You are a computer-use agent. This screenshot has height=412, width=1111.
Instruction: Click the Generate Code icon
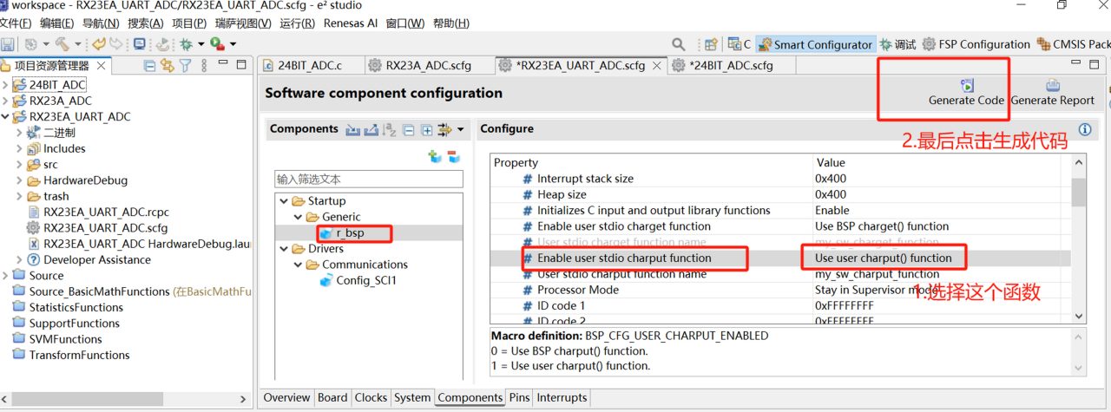(967, 85)
